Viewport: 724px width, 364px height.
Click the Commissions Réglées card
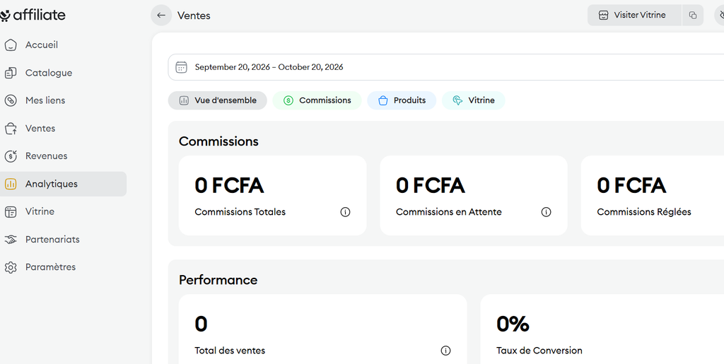[x=652, y=196]
